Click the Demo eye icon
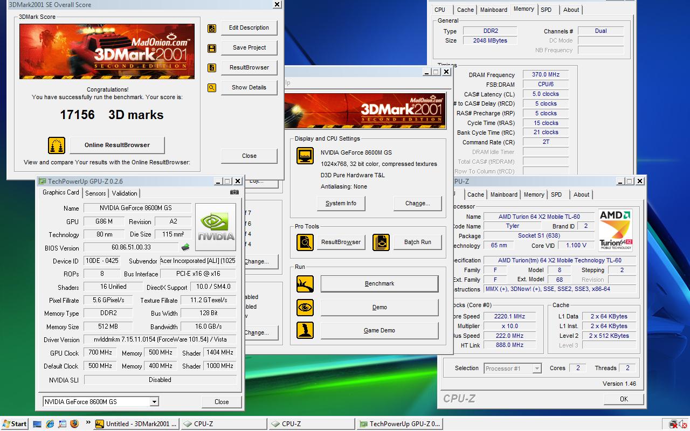 [x=305, y=308]
